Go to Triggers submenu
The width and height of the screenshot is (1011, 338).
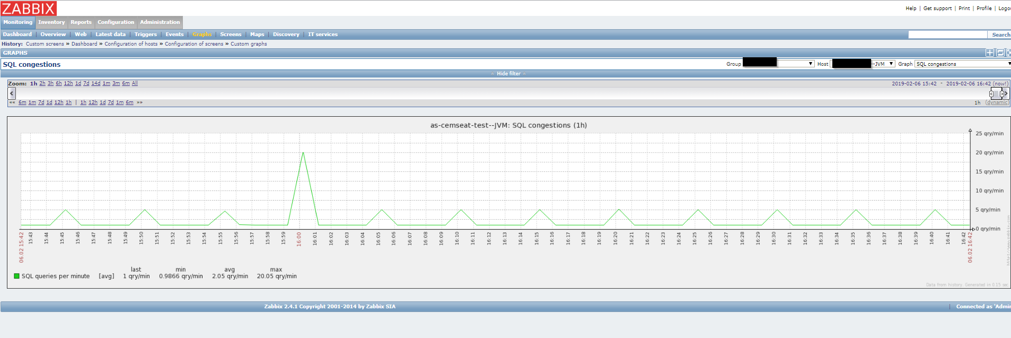pos(146,34)
